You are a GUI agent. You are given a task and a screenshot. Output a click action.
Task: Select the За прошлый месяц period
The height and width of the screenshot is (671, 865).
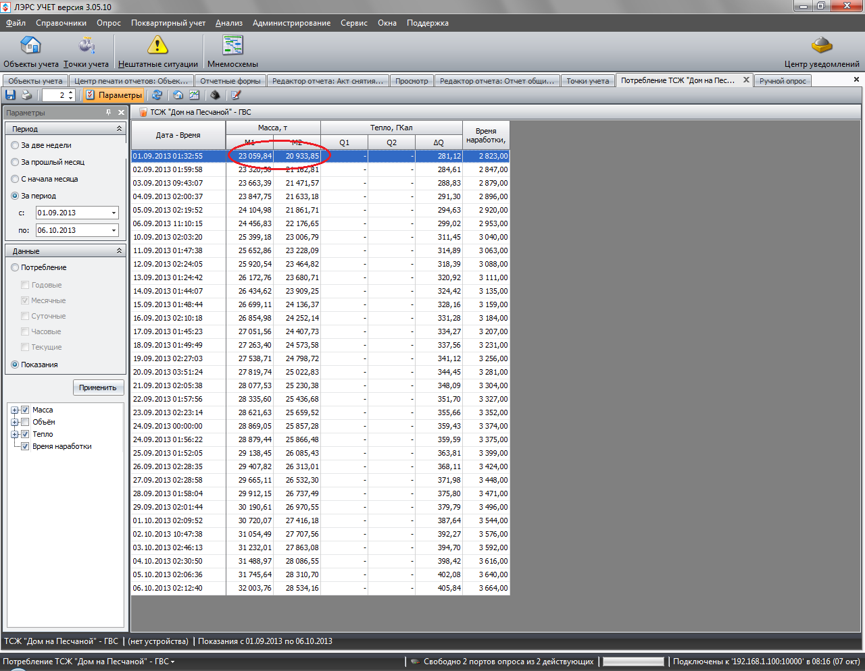(15, 162)
